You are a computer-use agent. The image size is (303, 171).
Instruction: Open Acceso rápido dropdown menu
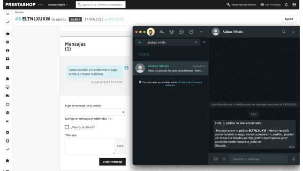pos(58,5)
